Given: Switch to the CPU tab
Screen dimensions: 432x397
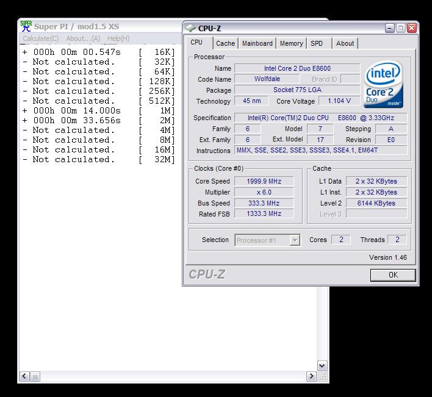Looking at the screenshot, I should 198,43.
